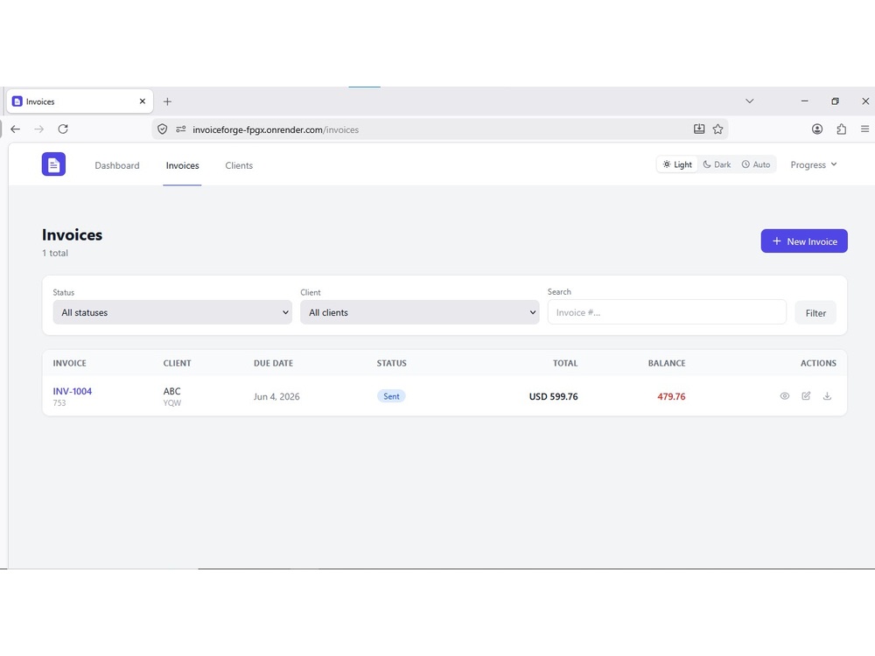875x656 pixels.
Task: Bookmark this page with star icon
Action: pyautogui.click(x=717, y=129)
